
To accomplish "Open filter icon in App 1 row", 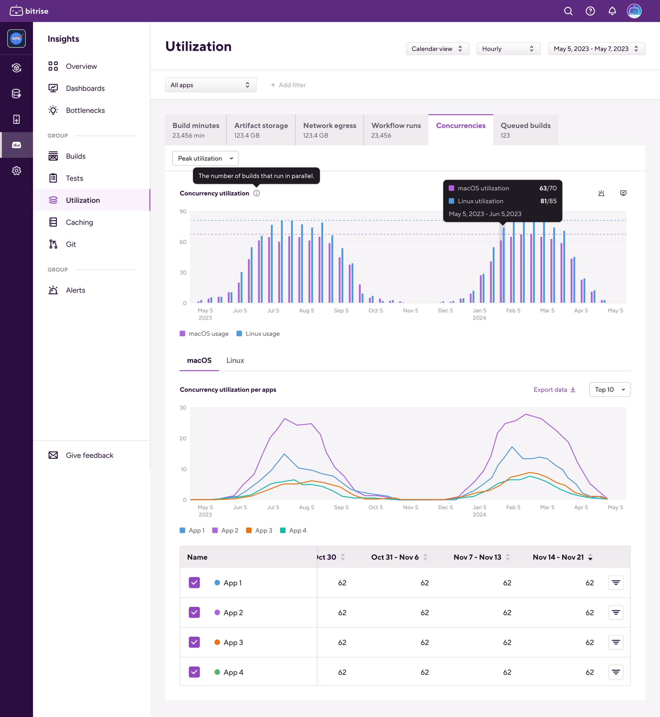I will pyautogui.click(x=615, y=582).
